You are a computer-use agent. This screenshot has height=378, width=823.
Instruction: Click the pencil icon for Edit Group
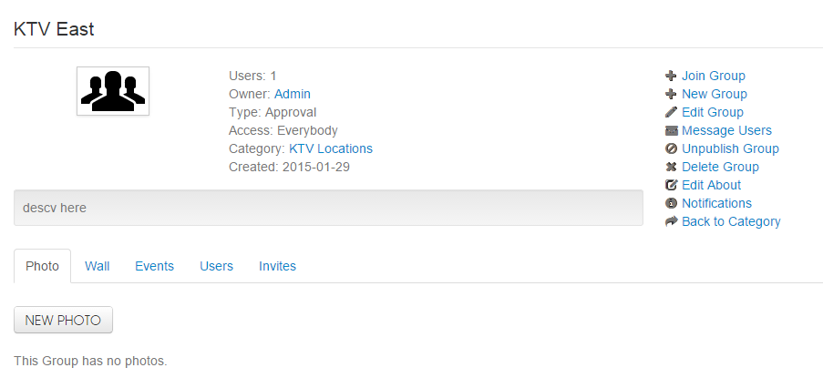tap(671, 112)
